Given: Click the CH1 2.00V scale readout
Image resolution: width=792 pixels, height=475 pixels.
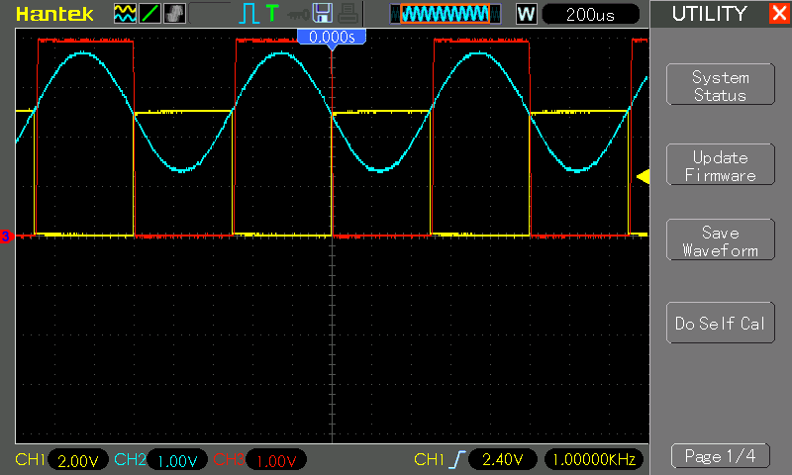Looking at the screenshot, I should [x=78, y=460].
